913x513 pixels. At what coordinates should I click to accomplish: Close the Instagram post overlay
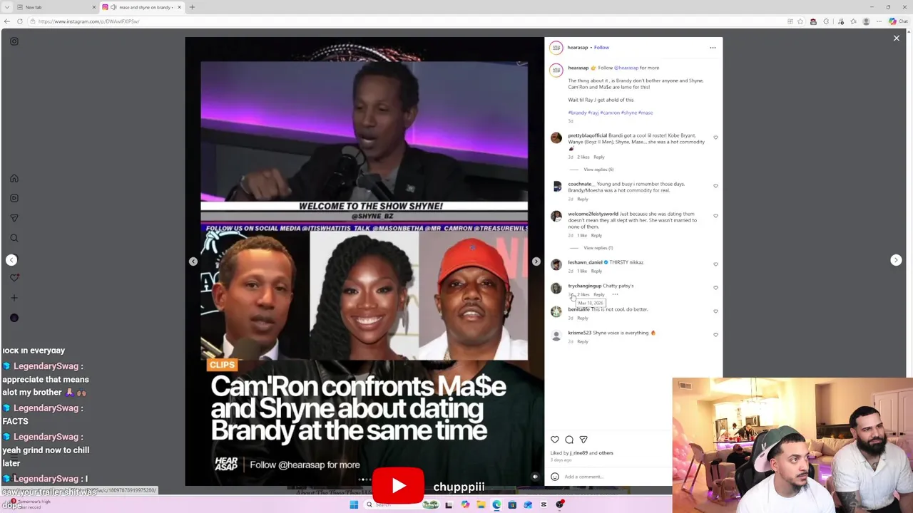point(897,38)
